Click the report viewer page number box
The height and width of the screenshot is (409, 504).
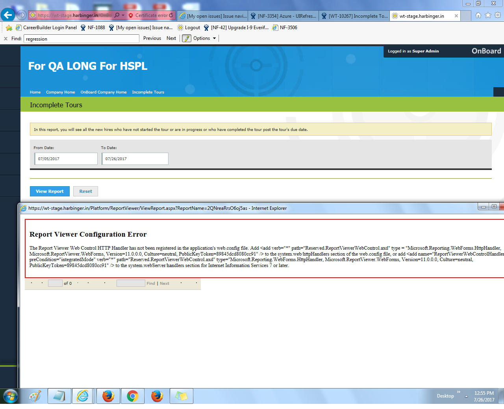(55, 283)
